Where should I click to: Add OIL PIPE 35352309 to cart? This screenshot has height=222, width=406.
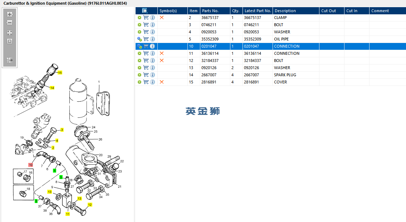pos(146,39)
